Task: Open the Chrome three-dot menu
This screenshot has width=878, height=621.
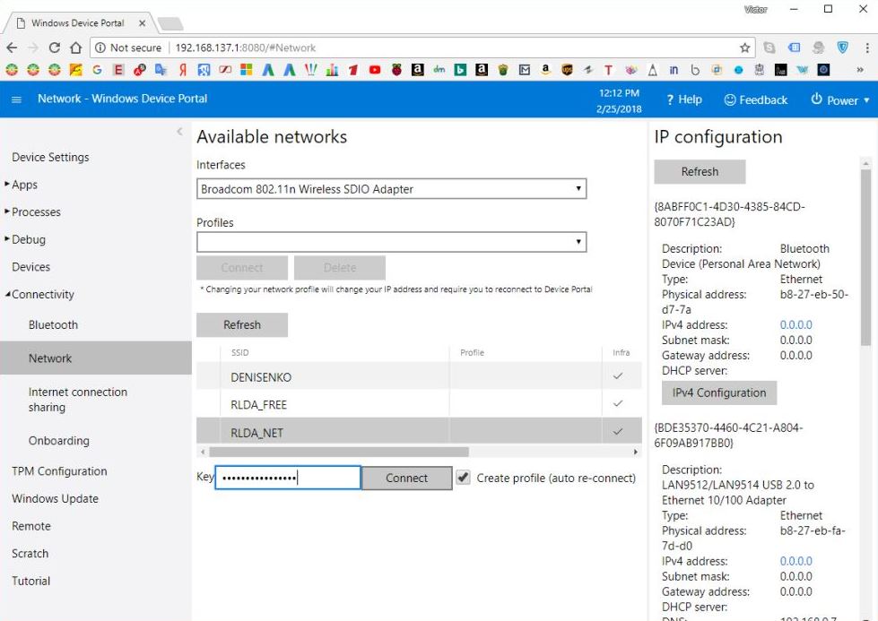Action: pos(867,47)
